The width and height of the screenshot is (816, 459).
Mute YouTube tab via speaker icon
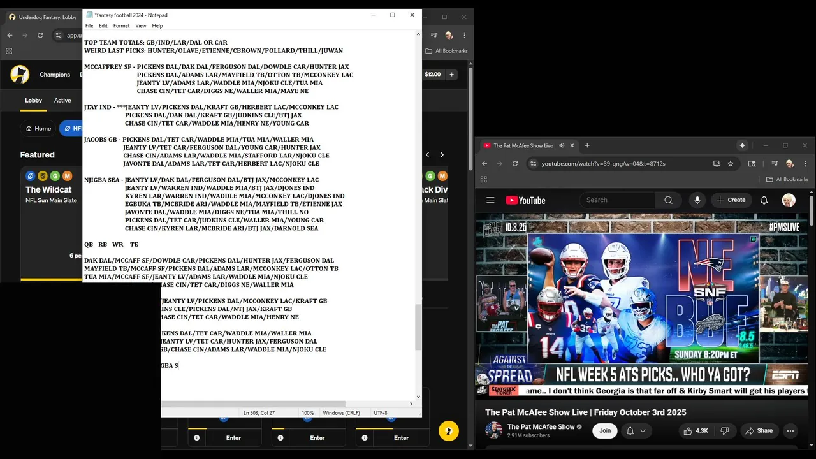click(x=562, y=145)
